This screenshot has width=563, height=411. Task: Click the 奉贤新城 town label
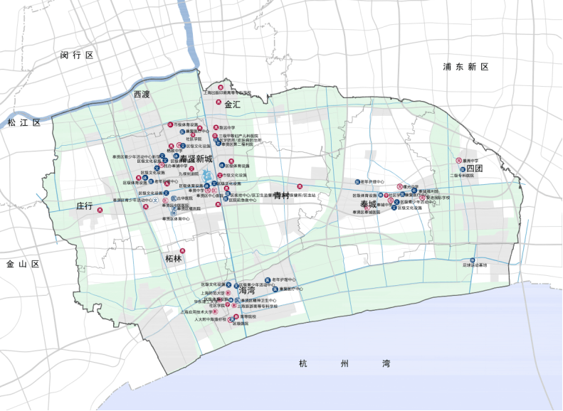click(x=196, y=159)
